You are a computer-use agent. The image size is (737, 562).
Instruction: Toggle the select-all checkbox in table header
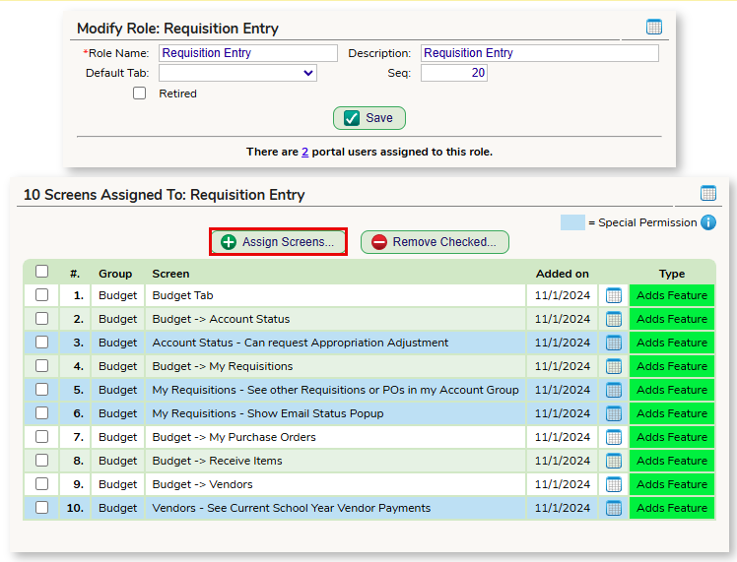[x=41, y=272]
